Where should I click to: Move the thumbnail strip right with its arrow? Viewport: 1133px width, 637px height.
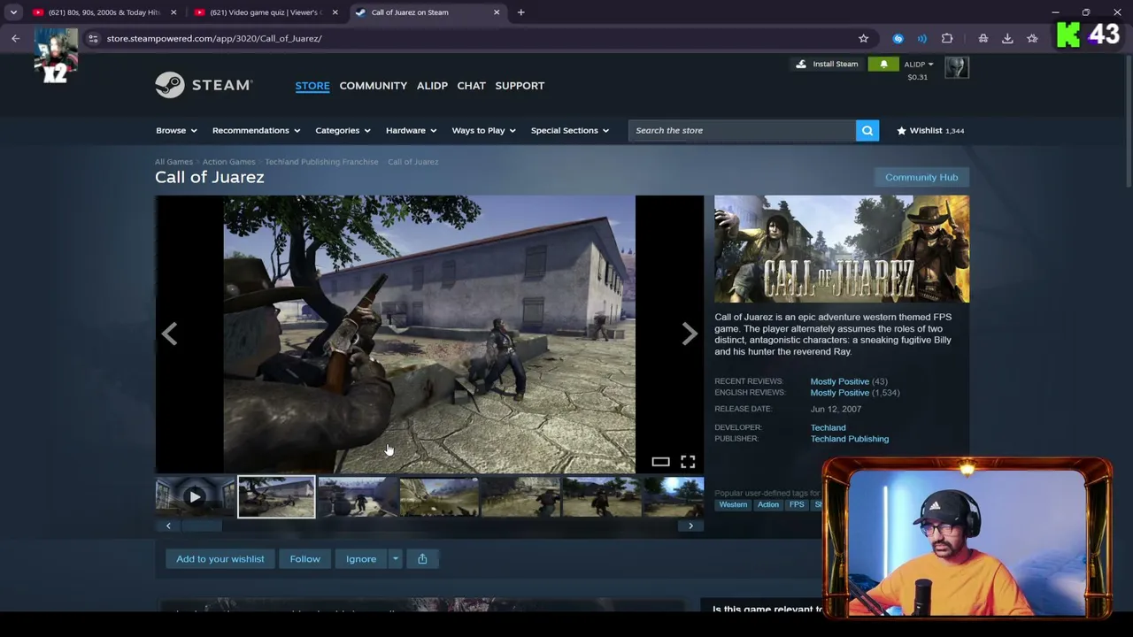690,526
